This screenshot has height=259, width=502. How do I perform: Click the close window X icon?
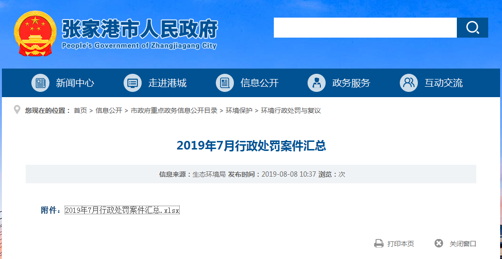(x=439, y=243)
